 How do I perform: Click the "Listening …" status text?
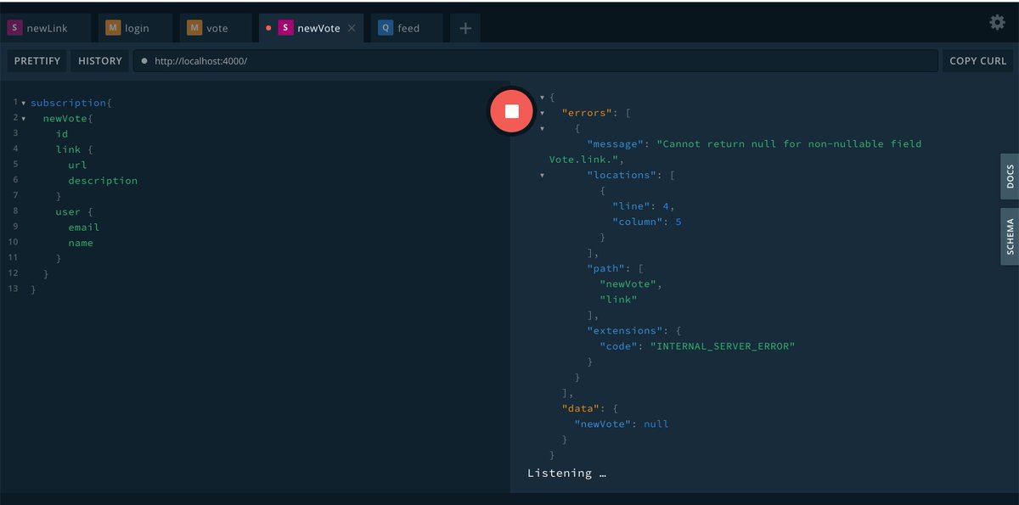pos(566,473)
